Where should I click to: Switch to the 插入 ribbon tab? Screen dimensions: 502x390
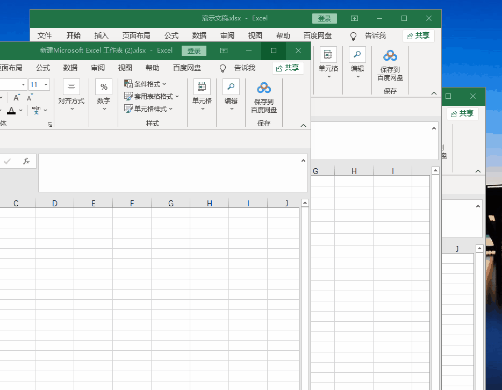pyautogui.click(x=102, y=35)
